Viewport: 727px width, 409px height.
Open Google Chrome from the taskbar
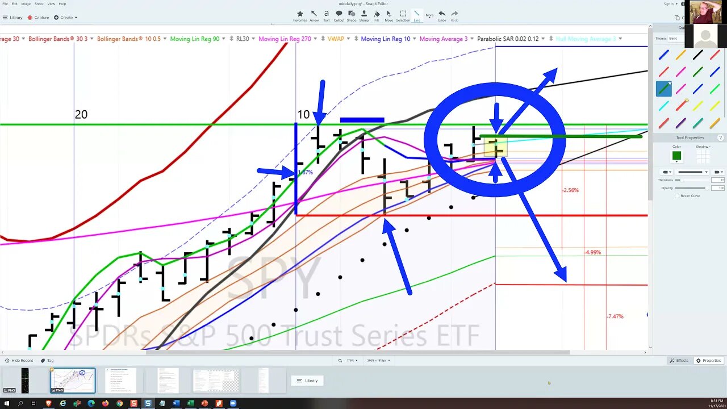[119, 403]
